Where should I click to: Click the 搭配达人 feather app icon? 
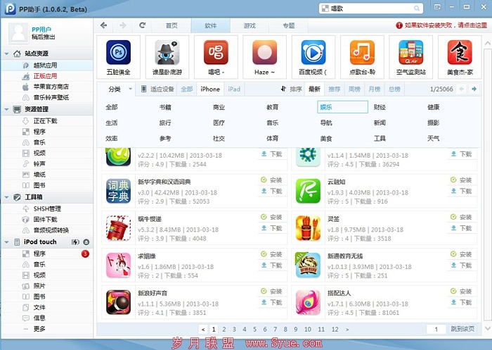point(308,302)
